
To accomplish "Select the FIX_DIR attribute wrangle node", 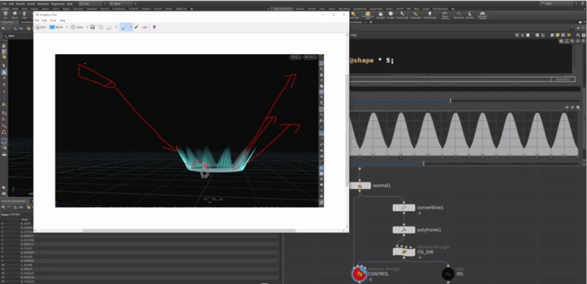I will pyautogui.click(x=404, y=251).
